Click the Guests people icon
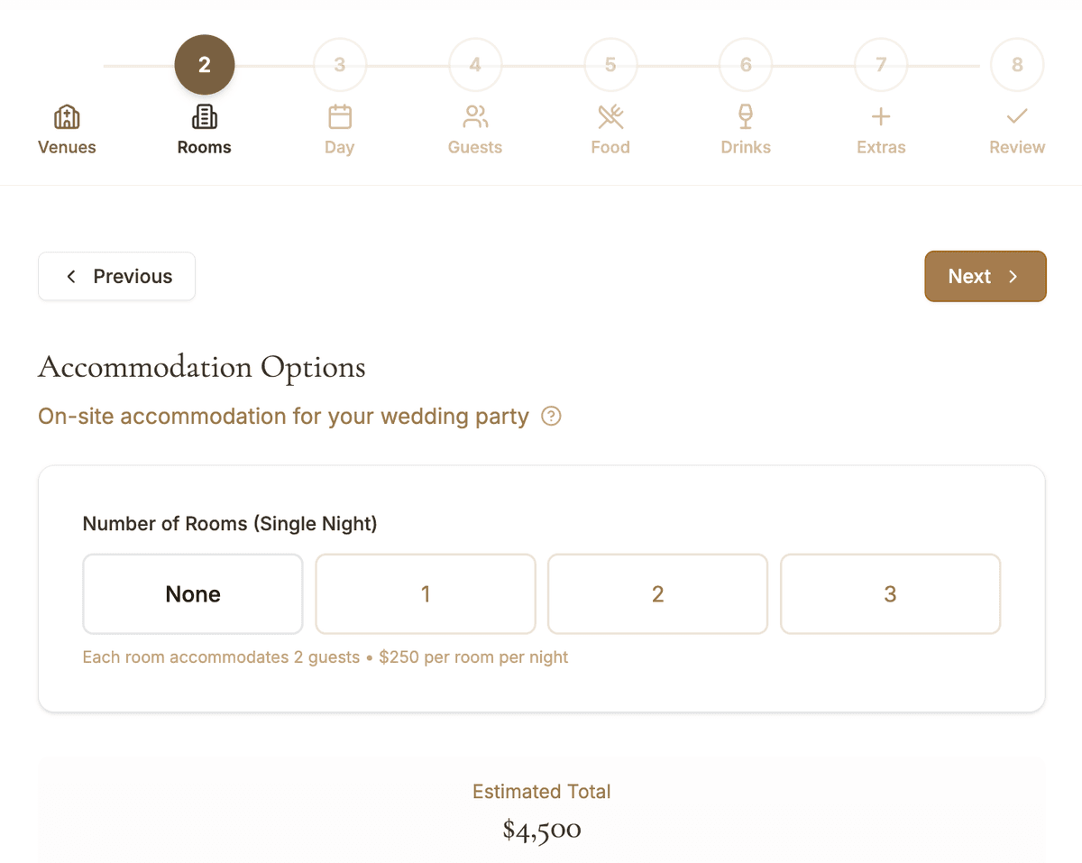Viewport: 1082px width, 863px height. (x=474, y=116)
